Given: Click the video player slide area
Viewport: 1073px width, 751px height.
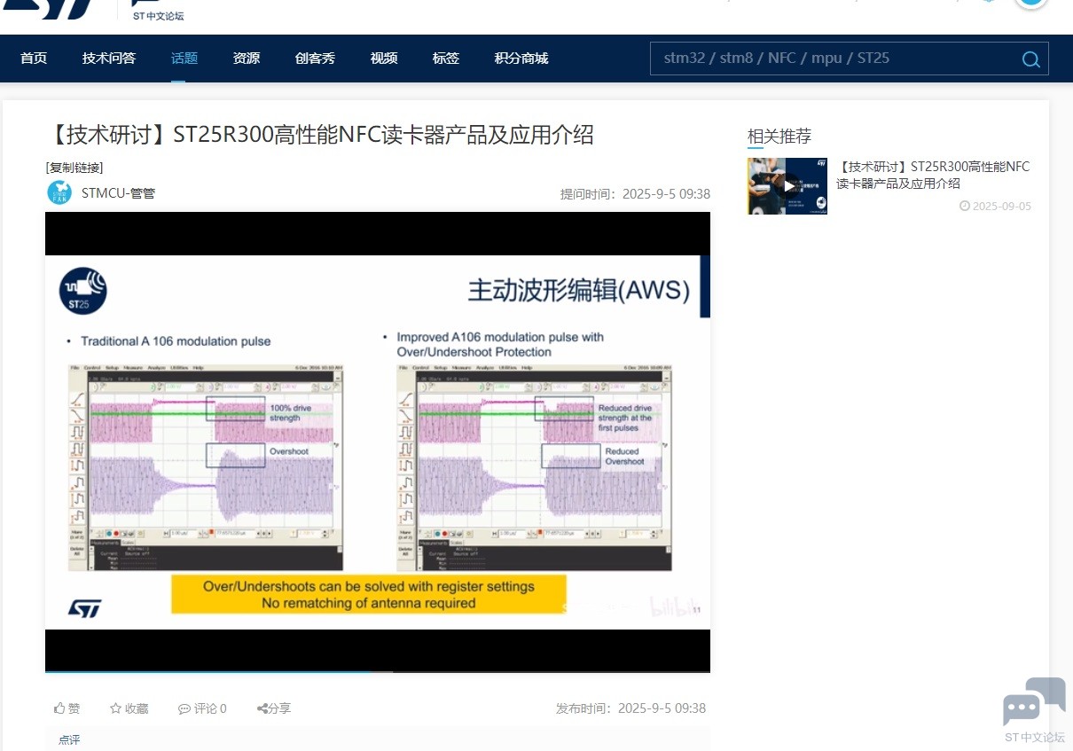Looking at the screenshot, I should [378, 442].
